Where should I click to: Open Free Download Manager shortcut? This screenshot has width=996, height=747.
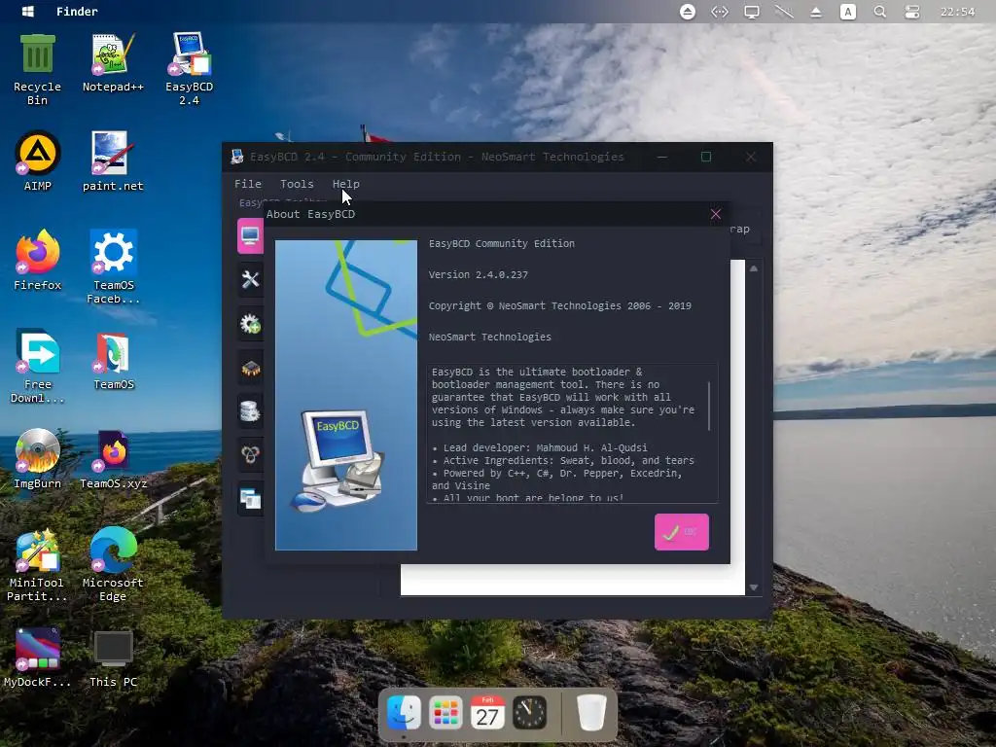(38, 366)
